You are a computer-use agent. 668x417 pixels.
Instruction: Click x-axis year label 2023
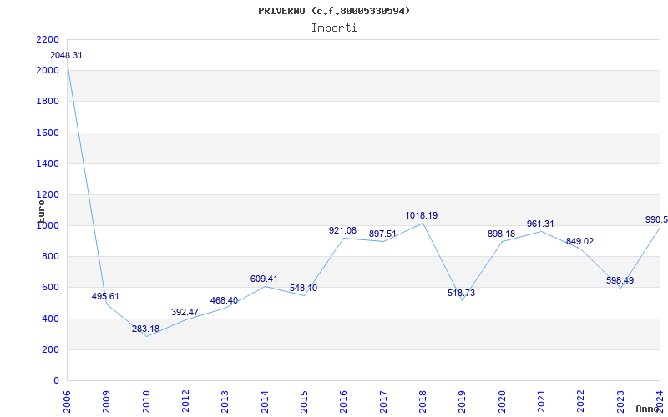coord(620,402)
